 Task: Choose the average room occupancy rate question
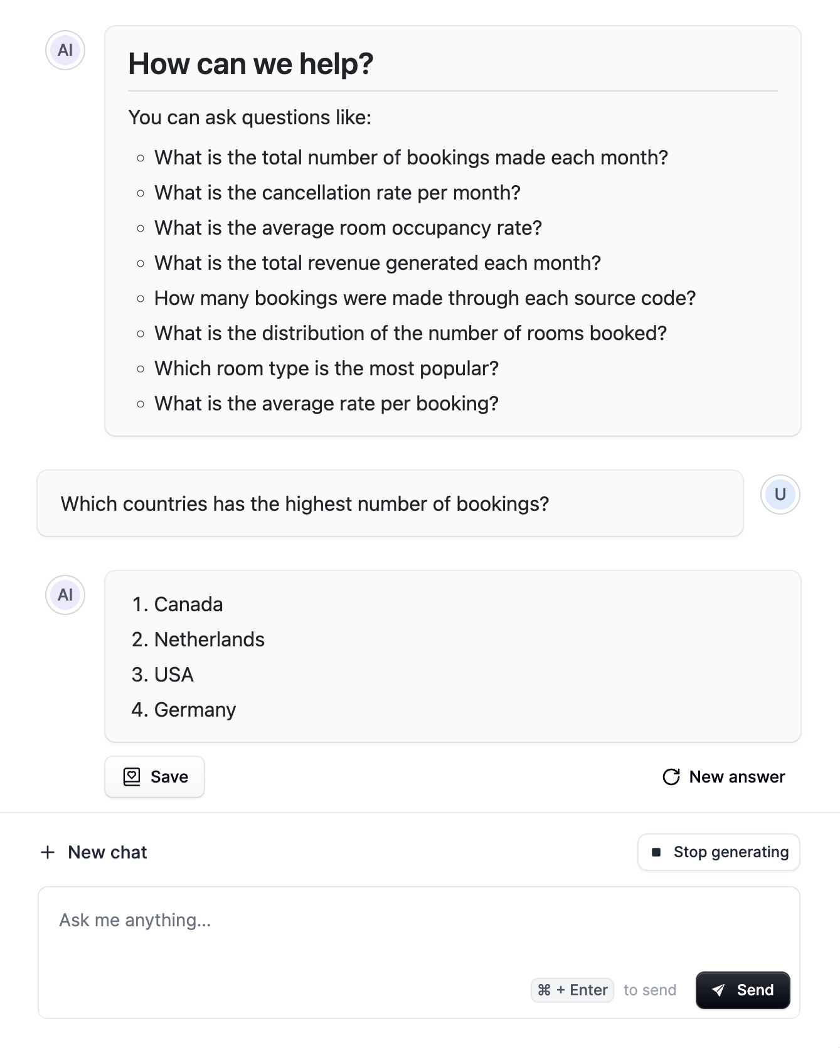coord(348,228)
